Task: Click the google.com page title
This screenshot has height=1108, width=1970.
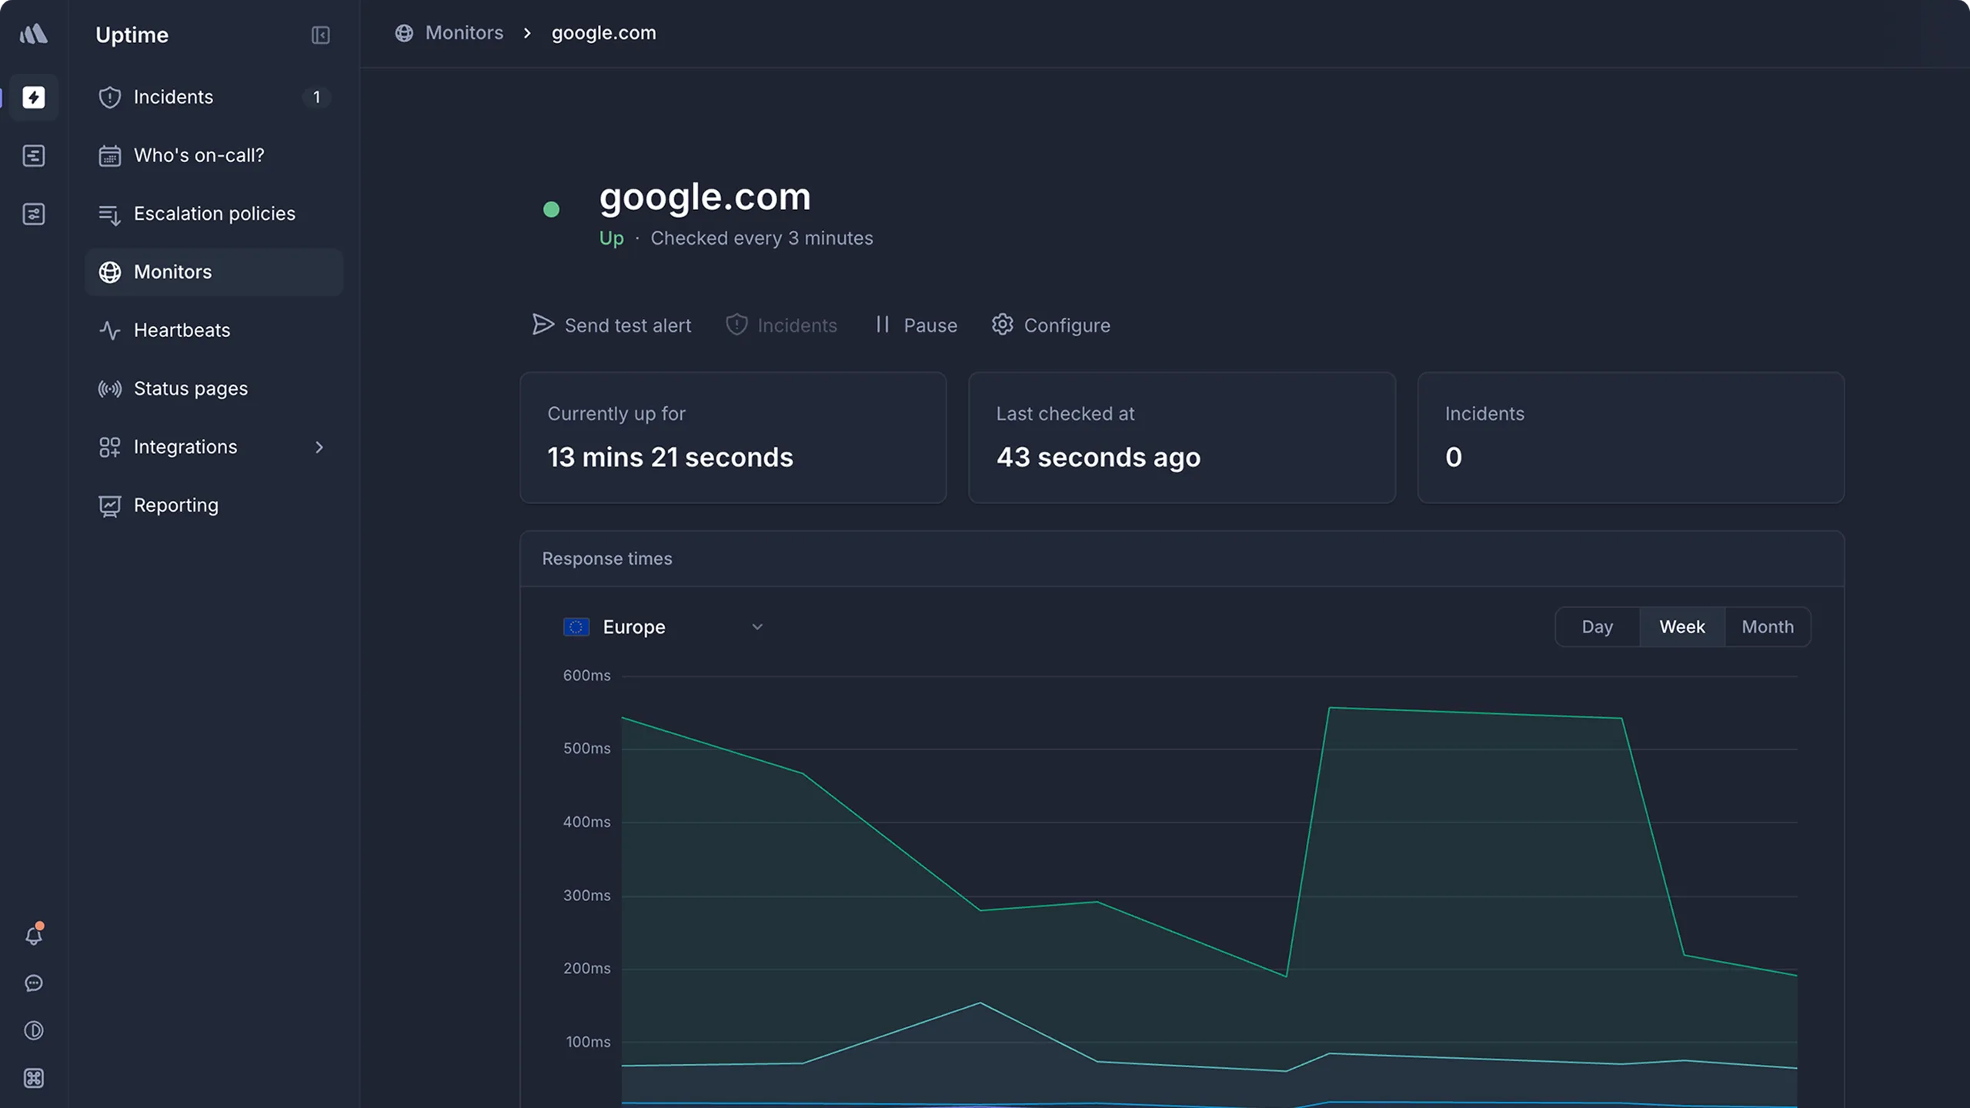Action: [705, 197]
